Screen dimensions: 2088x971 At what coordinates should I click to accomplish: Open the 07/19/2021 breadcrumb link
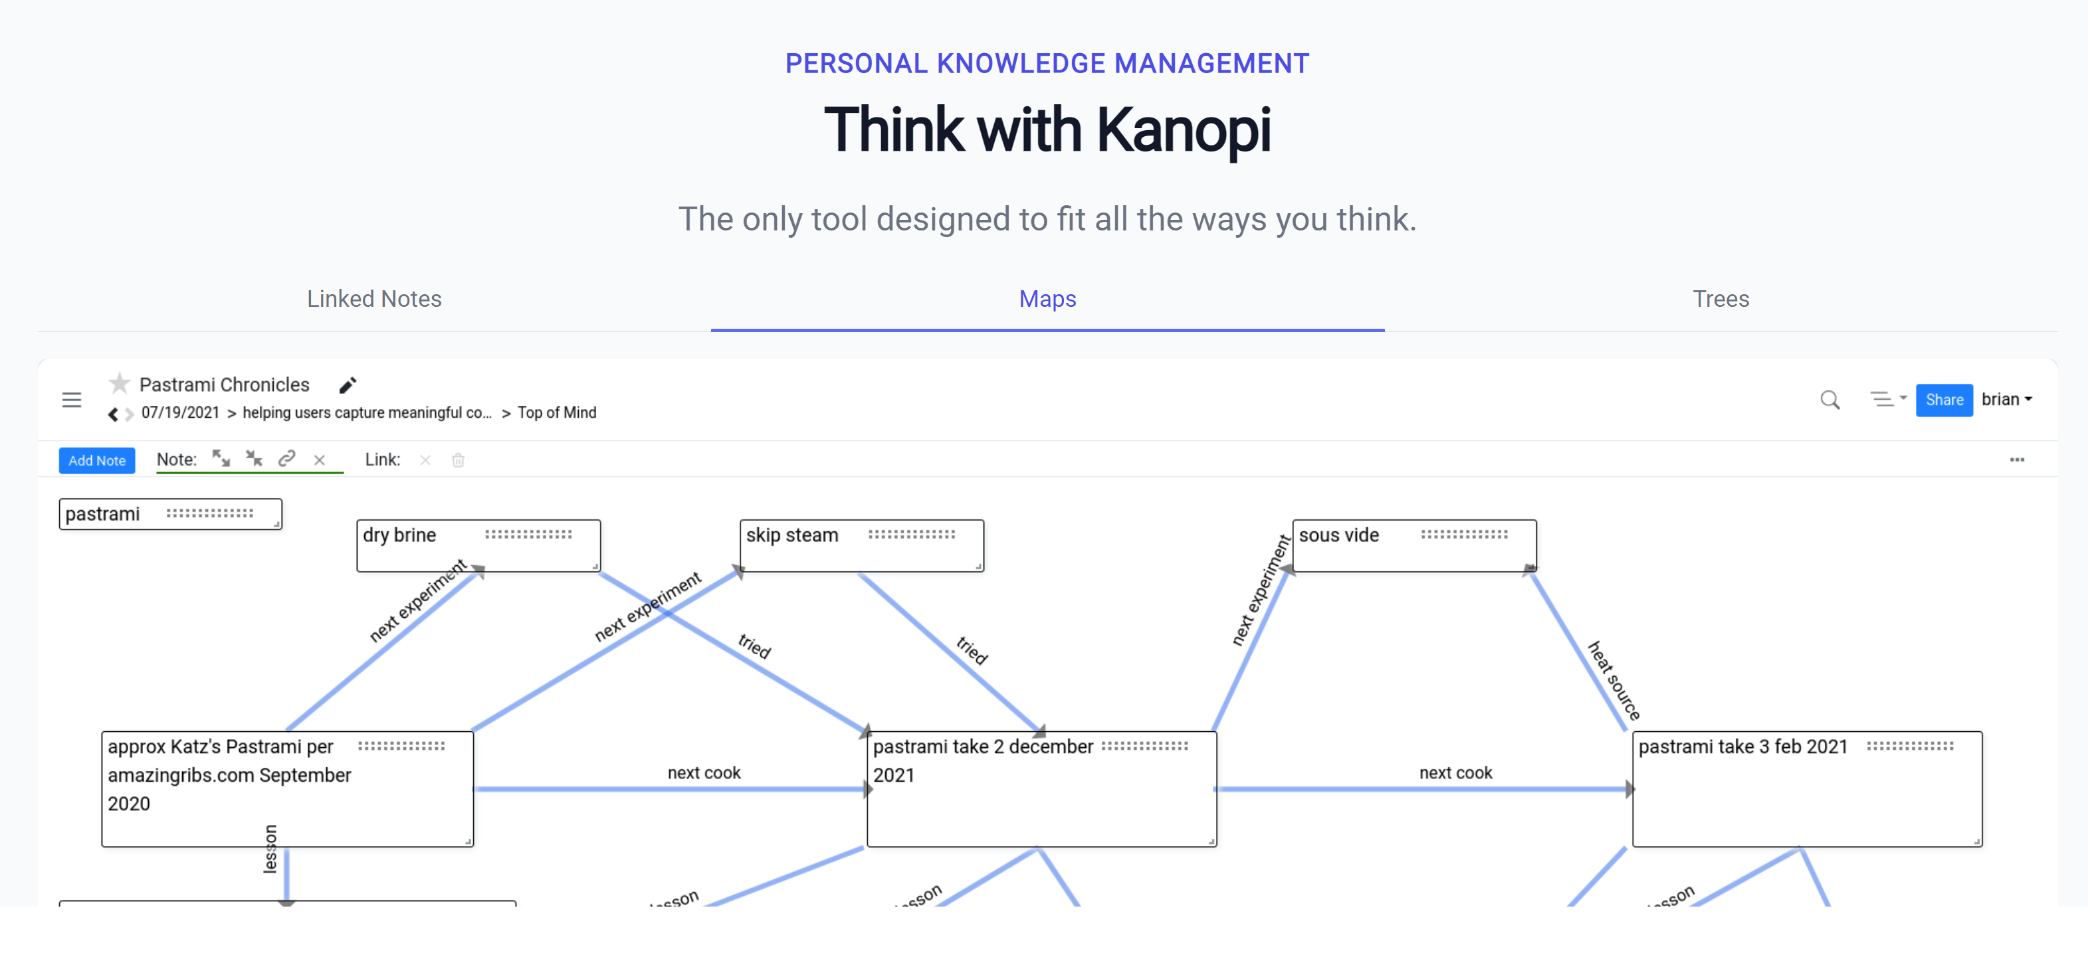180,413
